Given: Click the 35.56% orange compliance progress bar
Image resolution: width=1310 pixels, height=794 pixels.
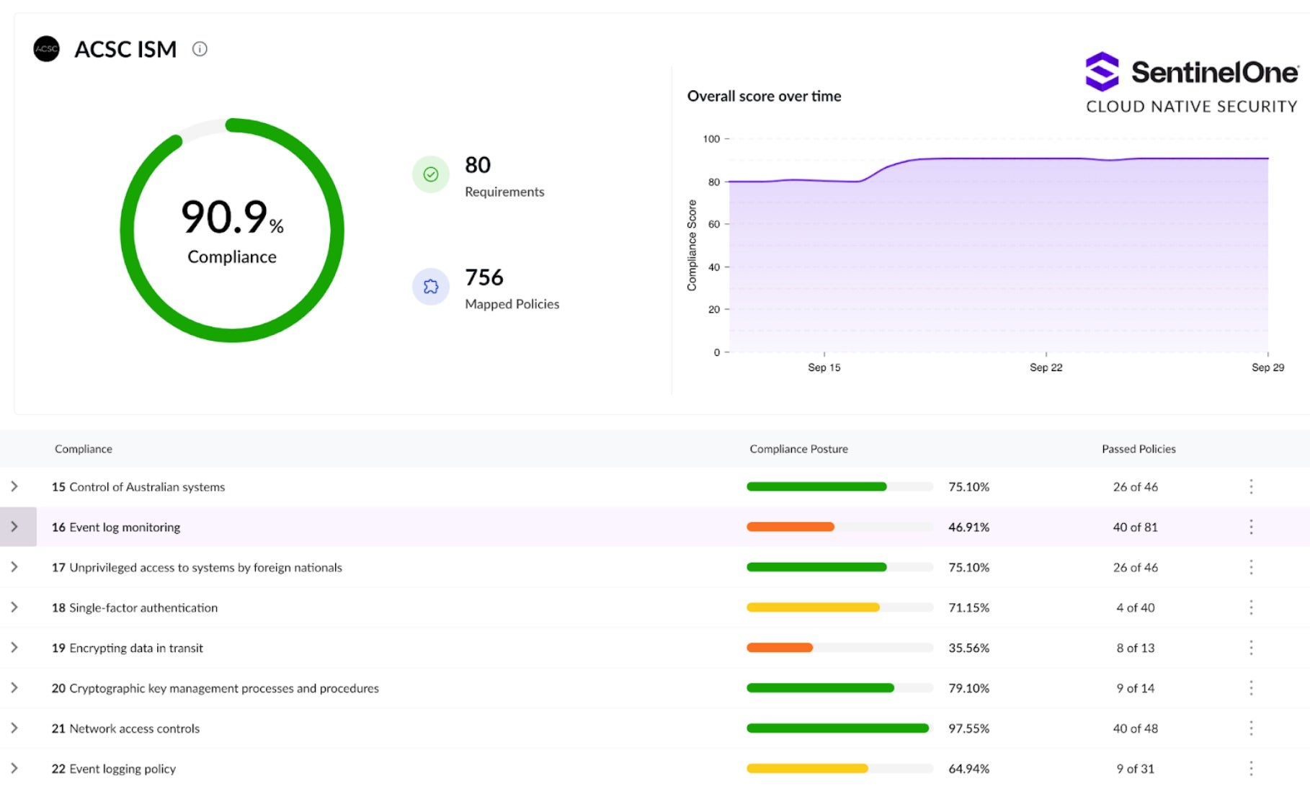Looking at the screenshot, I should (x=780, y=648).
